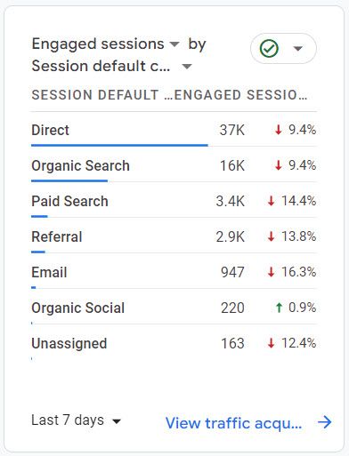This screenshot has height=456, width=349.
Task: Open the Session default channel dimension dropdown
Action: pyautogui.click(x=187, y=67)
